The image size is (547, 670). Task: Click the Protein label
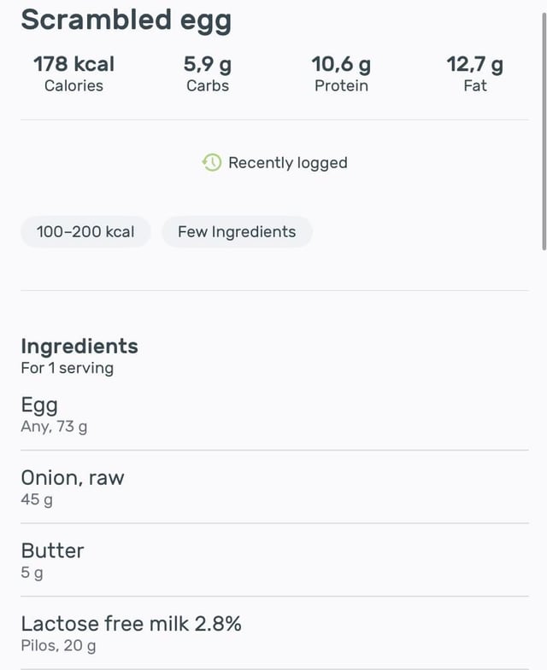point(341,85)
